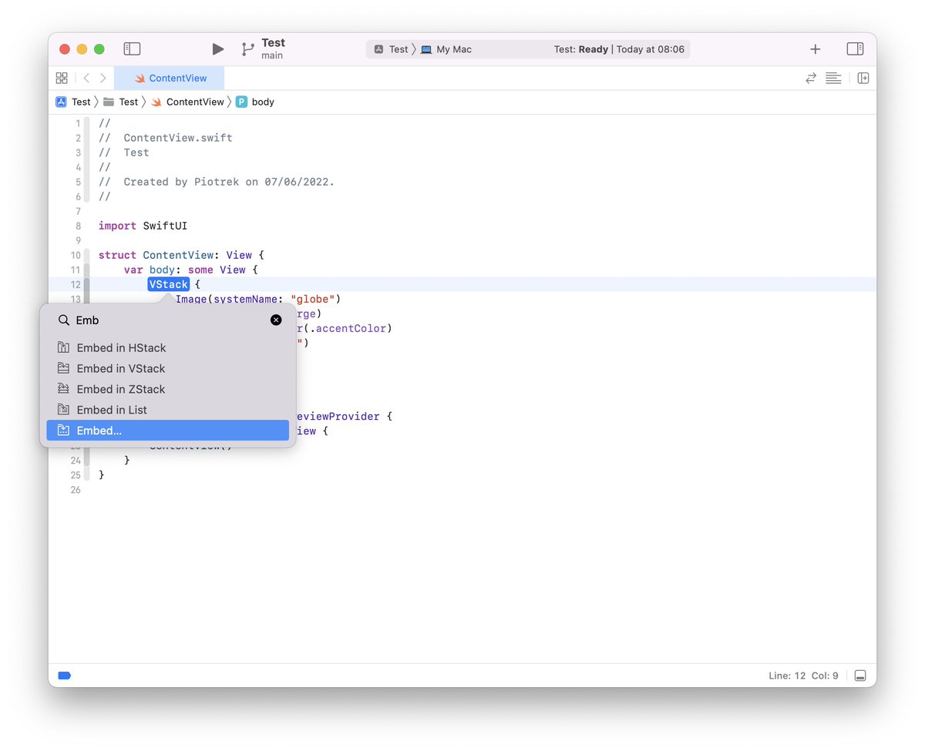Screen dimensions: 925x751
Task: Click the Created by Piotrek comment
Action: click(x=217, y=182)
